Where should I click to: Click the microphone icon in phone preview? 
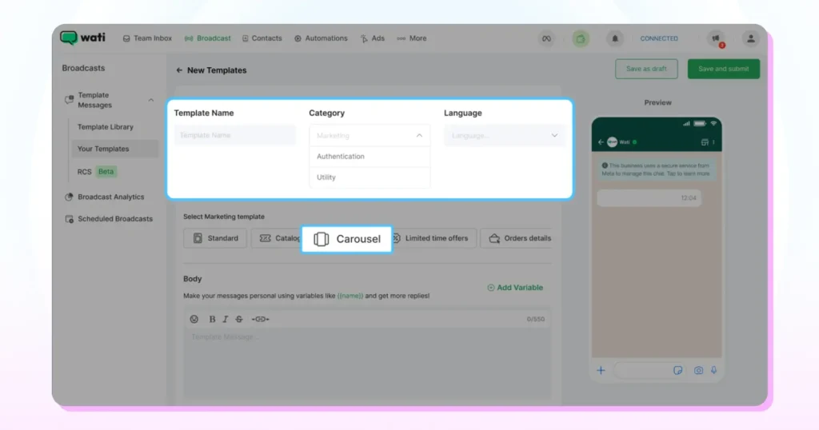point(713,370)
